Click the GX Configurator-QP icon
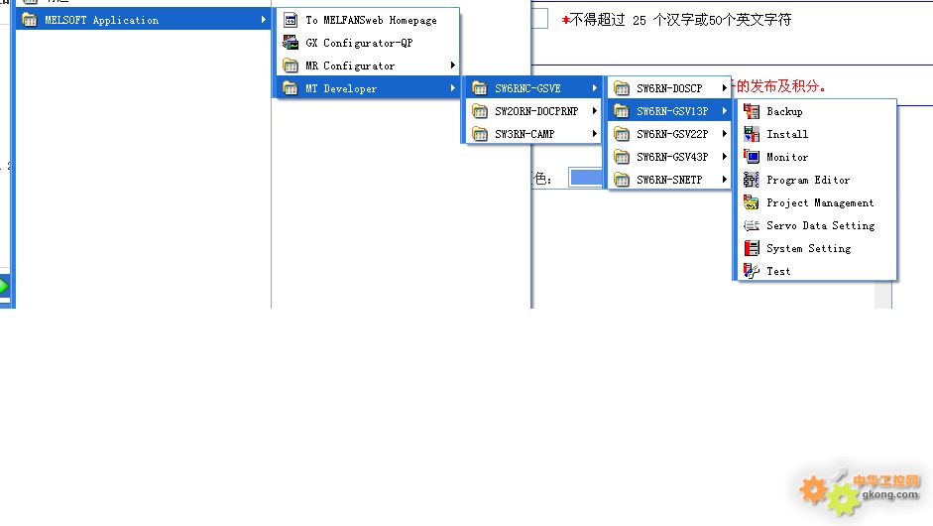The height and width of the screenshot is (526, 933). (291, 43)
